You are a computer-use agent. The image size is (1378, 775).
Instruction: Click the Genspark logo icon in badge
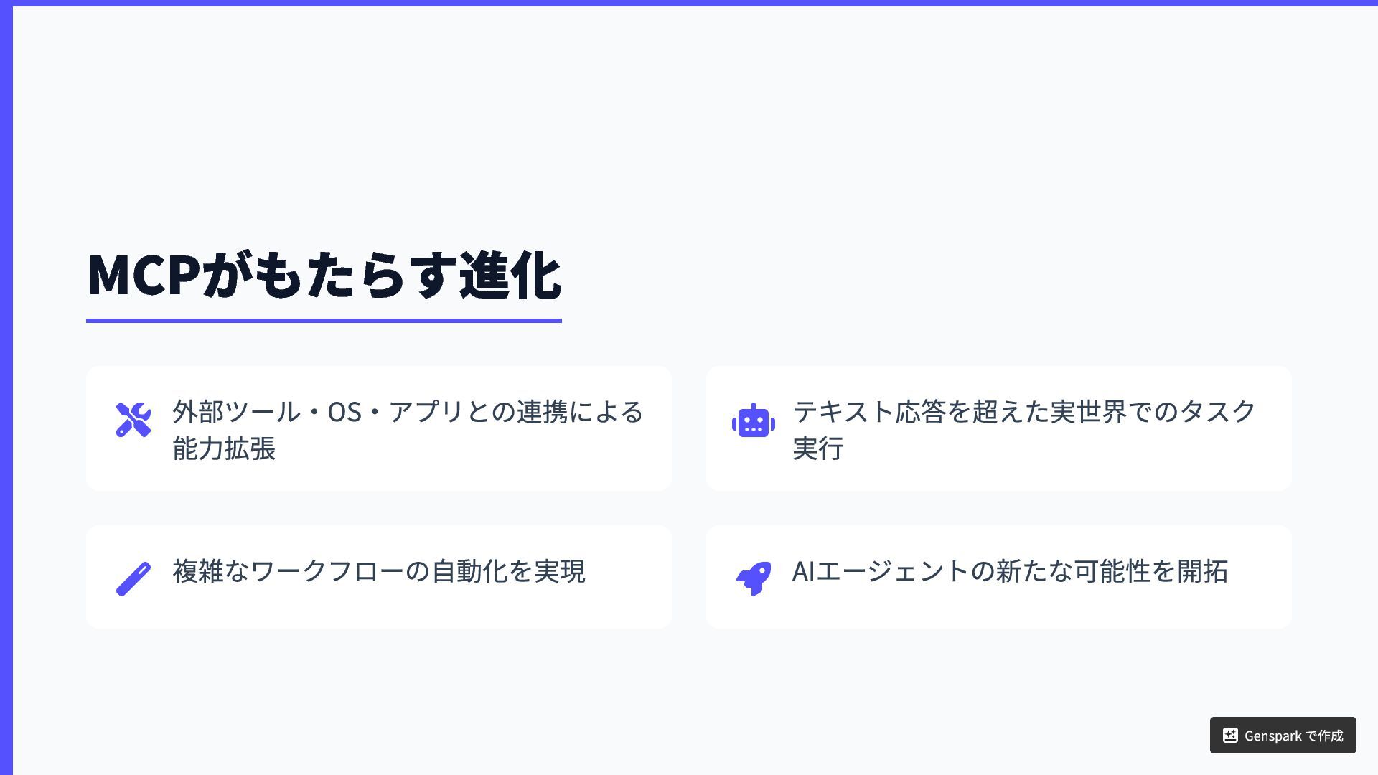(x=1230, y=736)
